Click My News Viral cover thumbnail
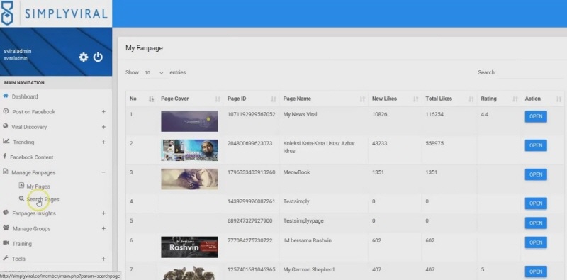The image size is (567, 280). coord(189,121)
